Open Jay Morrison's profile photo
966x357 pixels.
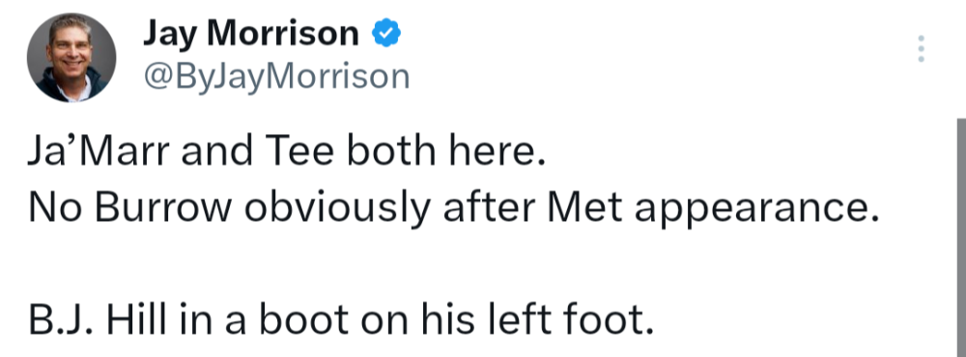71,57
